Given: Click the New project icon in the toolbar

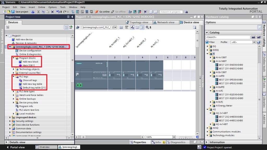Looking at the screenshot, I should point(4,12).
